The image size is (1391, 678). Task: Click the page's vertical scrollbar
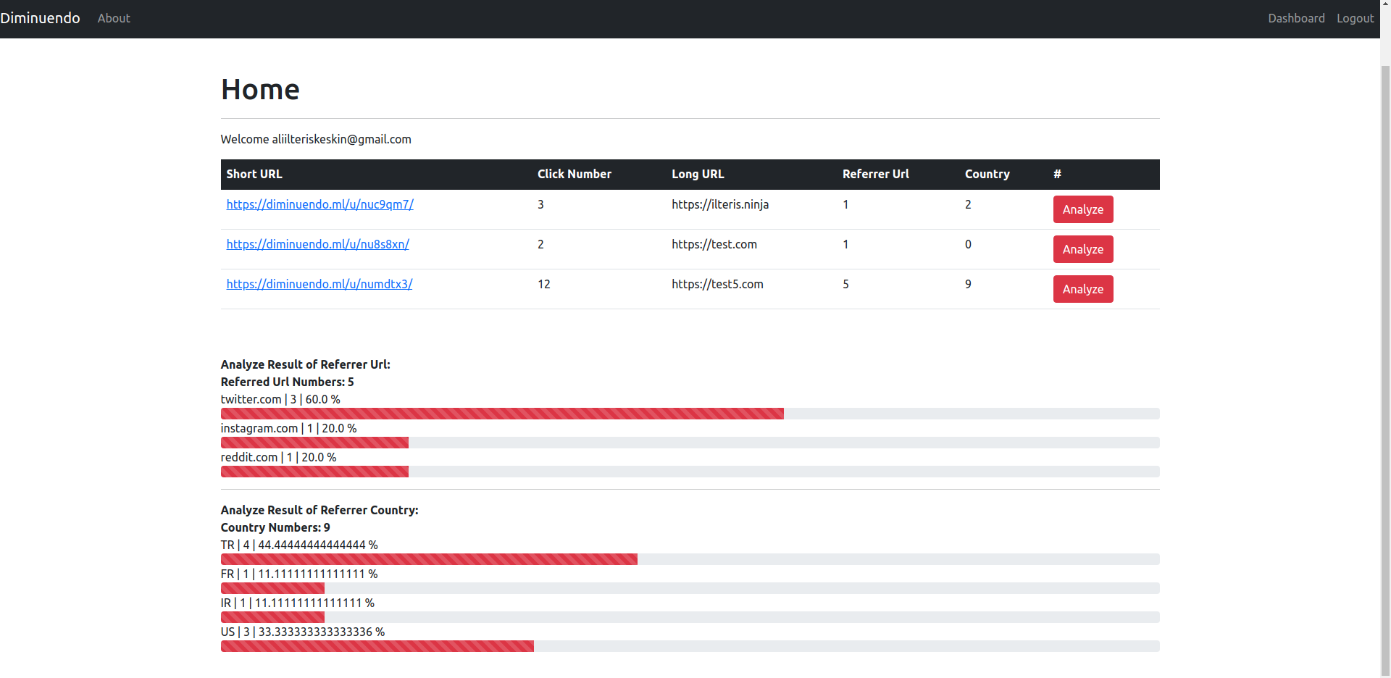pos(1385,362)
